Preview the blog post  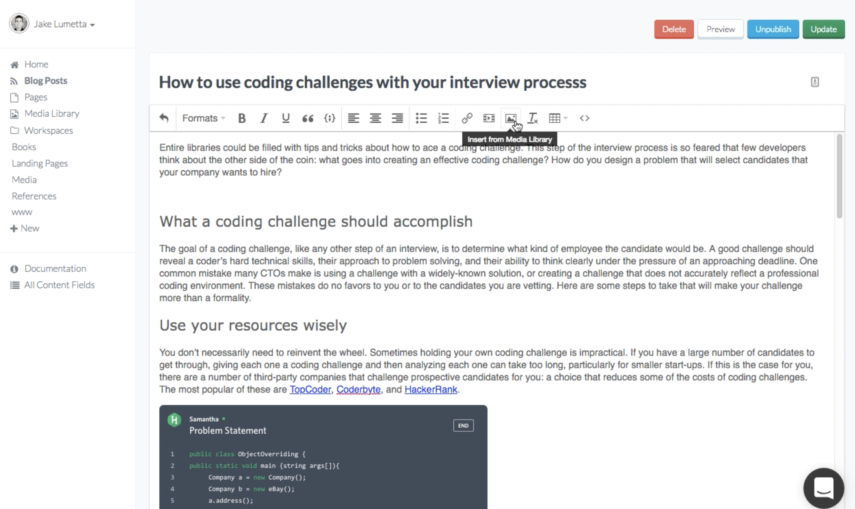pyautogui.click(x=720, y=29)
